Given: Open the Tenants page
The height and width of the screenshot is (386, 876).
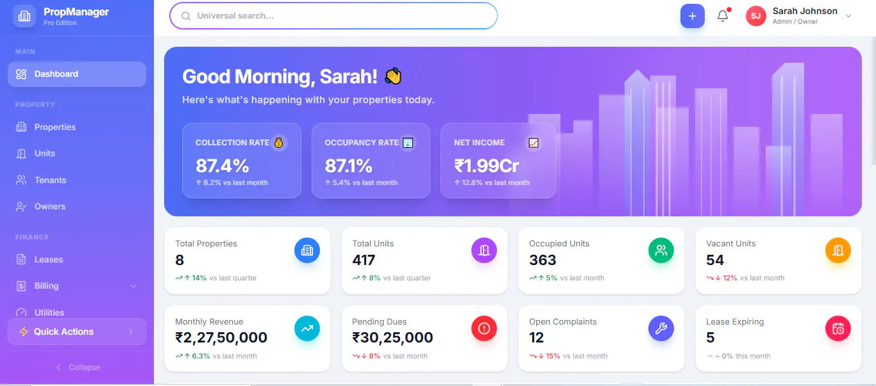Looking at the screenshot, I should tap(77, 181).
